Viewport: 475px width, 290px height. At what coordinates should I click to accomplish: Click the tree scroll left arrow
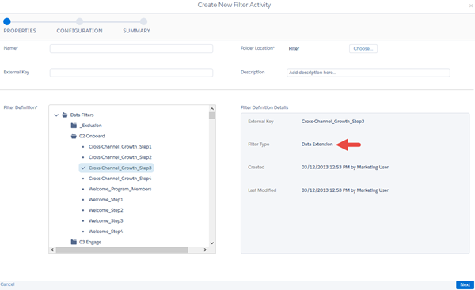[52, 250]
